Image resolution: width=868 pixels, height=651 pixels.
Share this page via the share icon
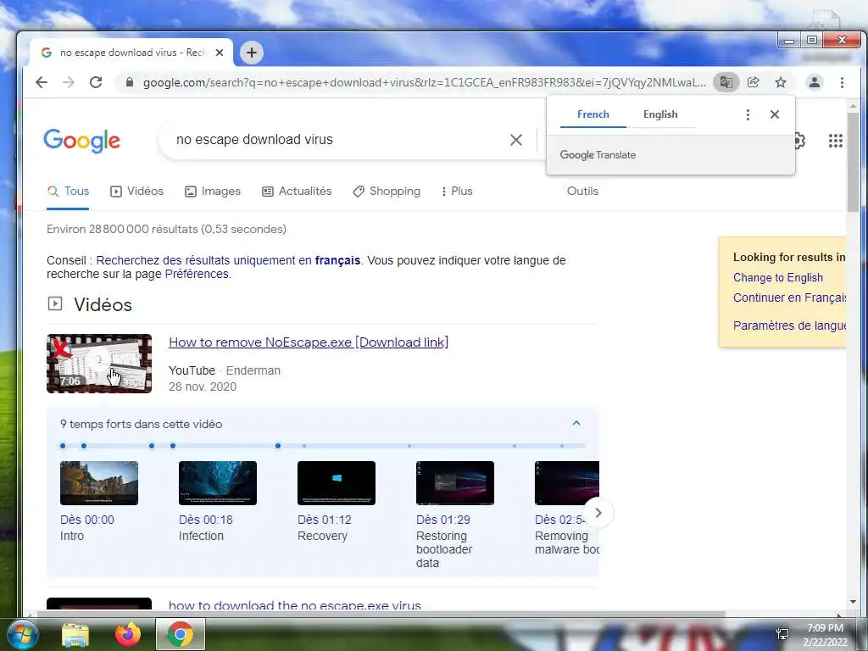pyautogui.click(x=754, y=82)
